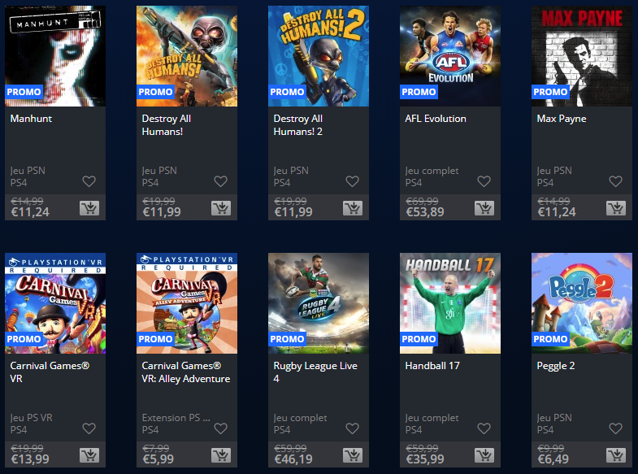
Task: Open the Carnival Games VR: Alley Adventure title
Action: point(186,372)
